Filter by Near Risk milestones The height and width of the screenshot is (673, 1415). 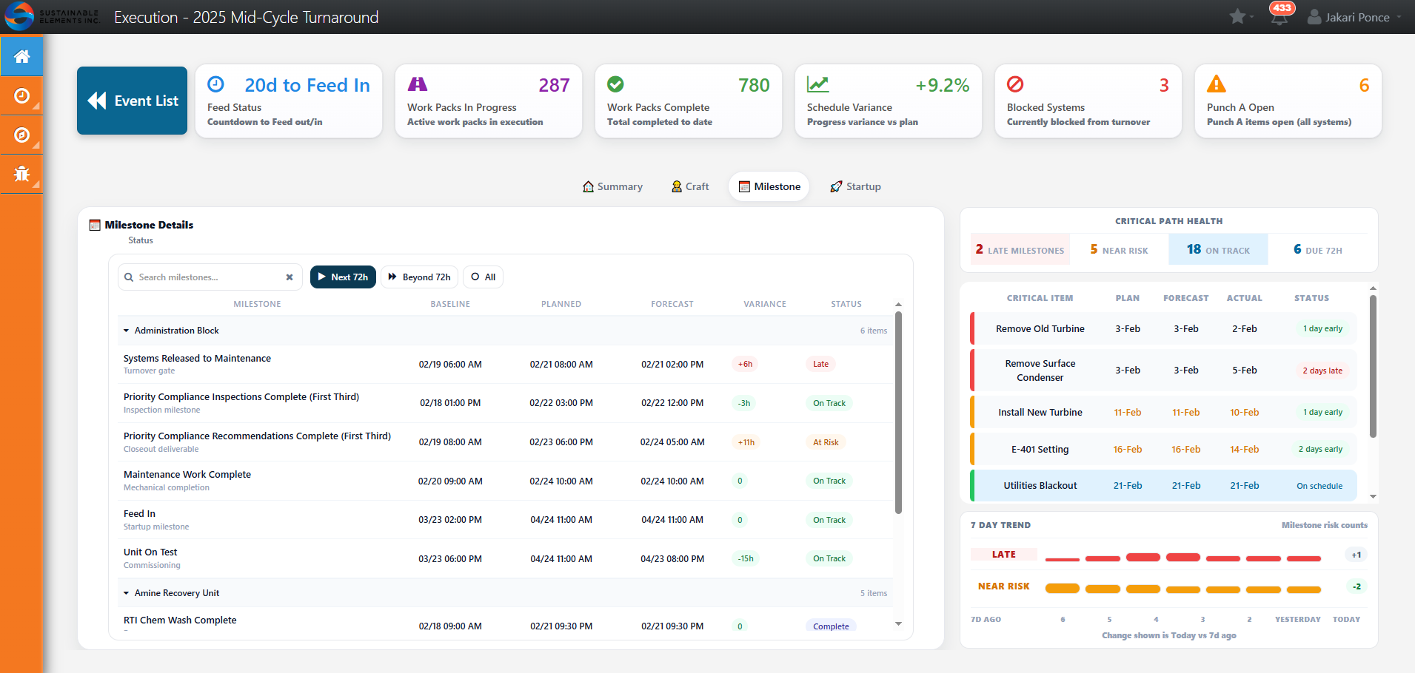coord(1119,249)
